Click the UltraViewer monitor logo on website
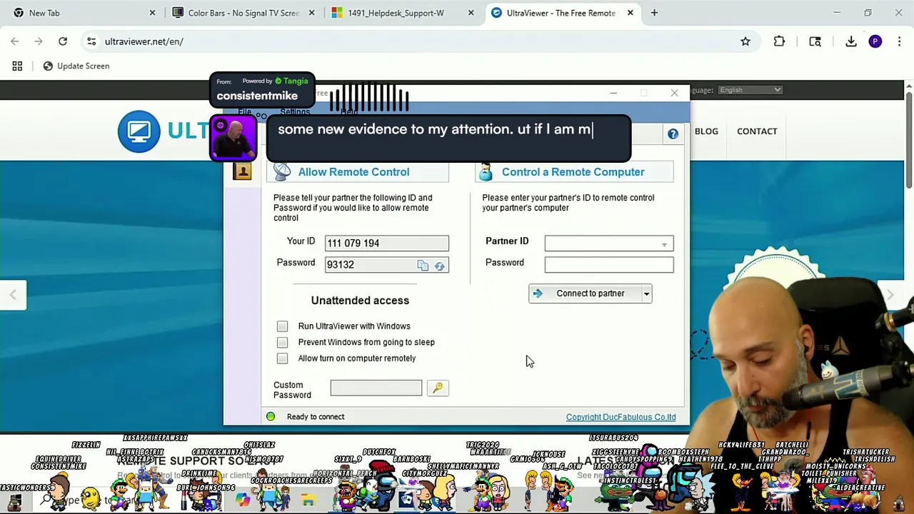This screenshot has height=514, width=914. click(139, 131)
